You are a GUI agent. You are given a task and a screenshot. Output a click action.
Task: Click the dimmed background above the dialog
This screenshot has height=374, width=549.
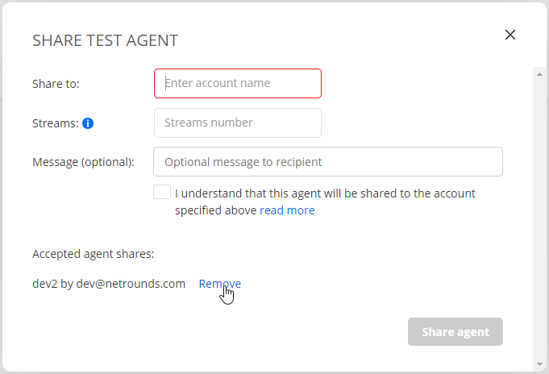(x=274, y=1)
